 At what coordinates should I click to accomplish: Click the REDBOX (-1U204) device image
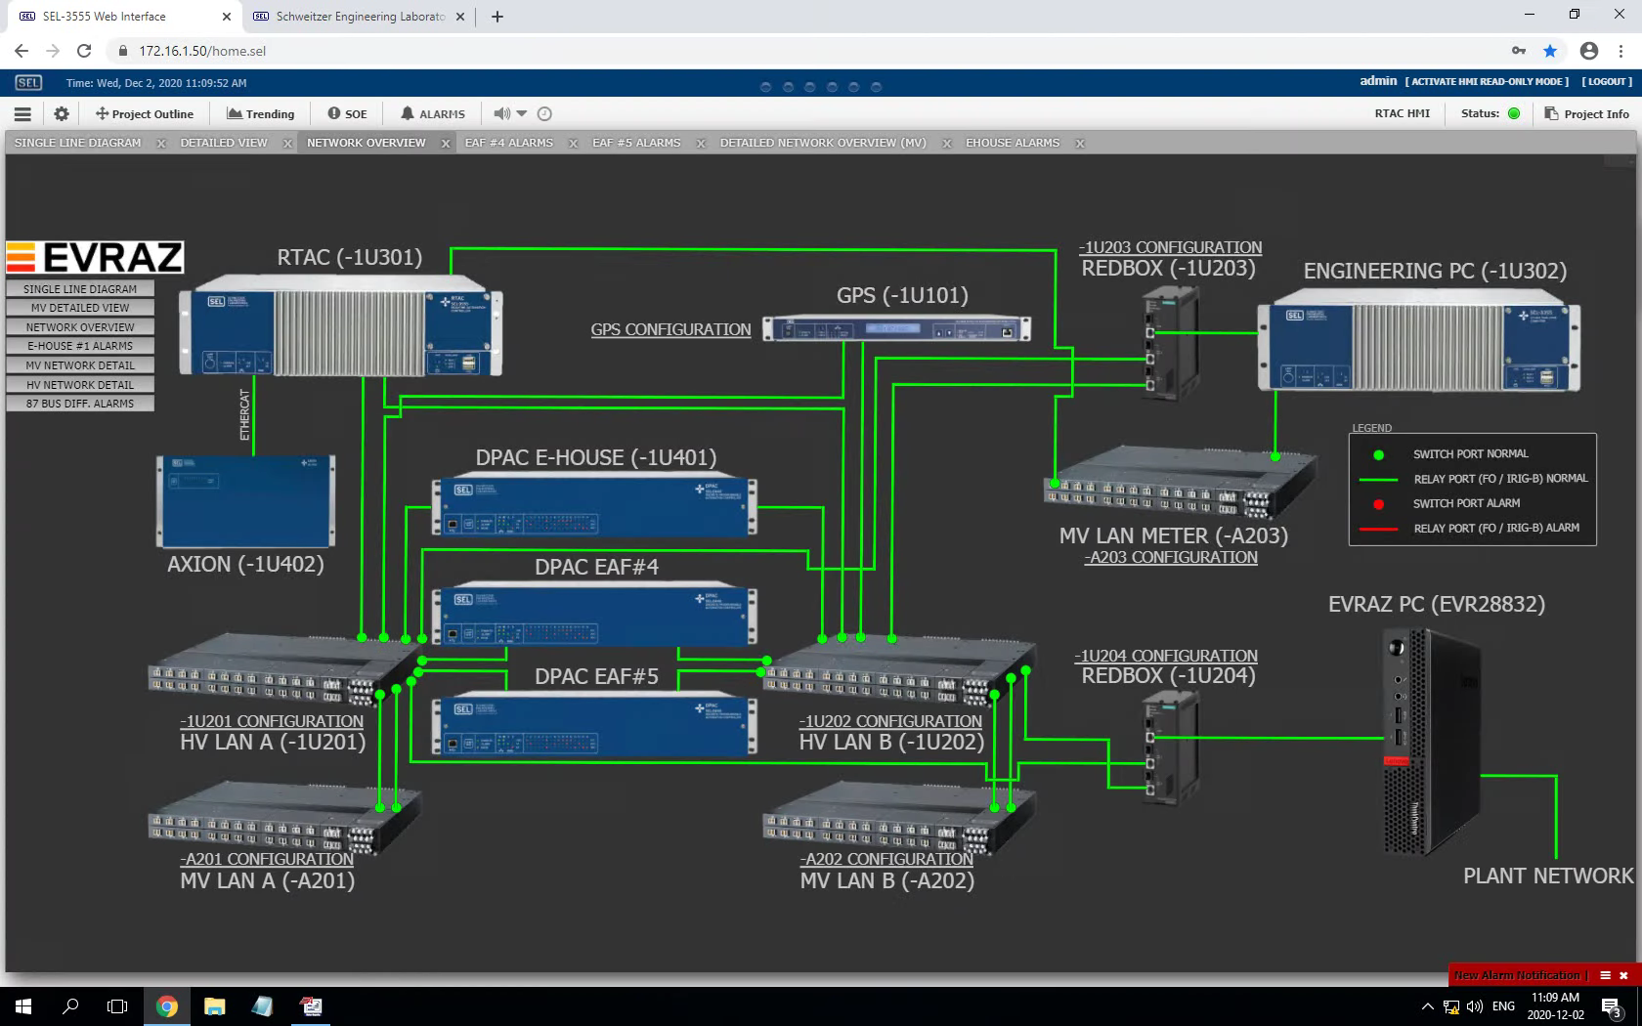[x=1172, y=747]
